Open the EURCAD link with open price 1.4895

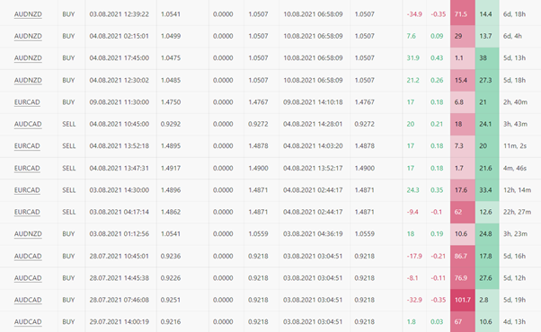(x=27, y=146)
